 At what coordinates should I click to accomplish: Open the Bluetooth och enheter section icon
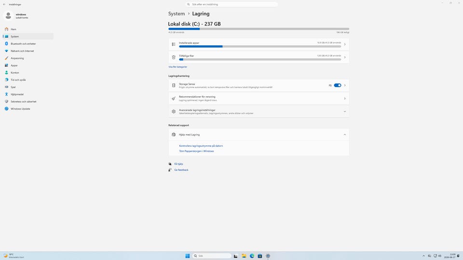(x=6, y=44)
